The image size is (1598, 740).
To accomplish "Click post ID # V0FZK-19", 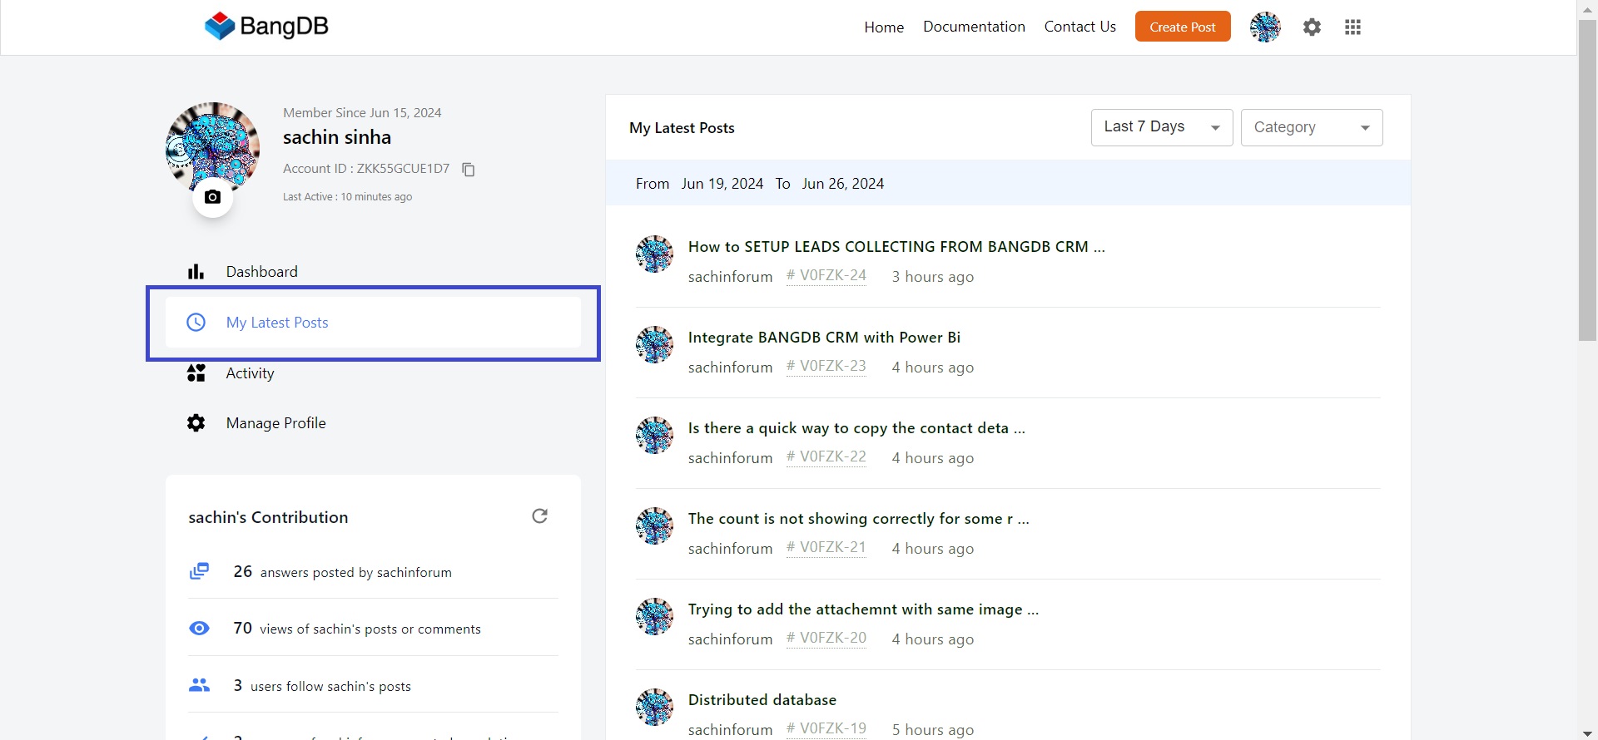I will pos(826,729).
